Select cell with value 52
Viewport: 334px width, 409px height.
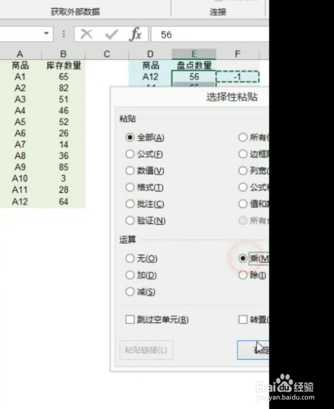63,122
